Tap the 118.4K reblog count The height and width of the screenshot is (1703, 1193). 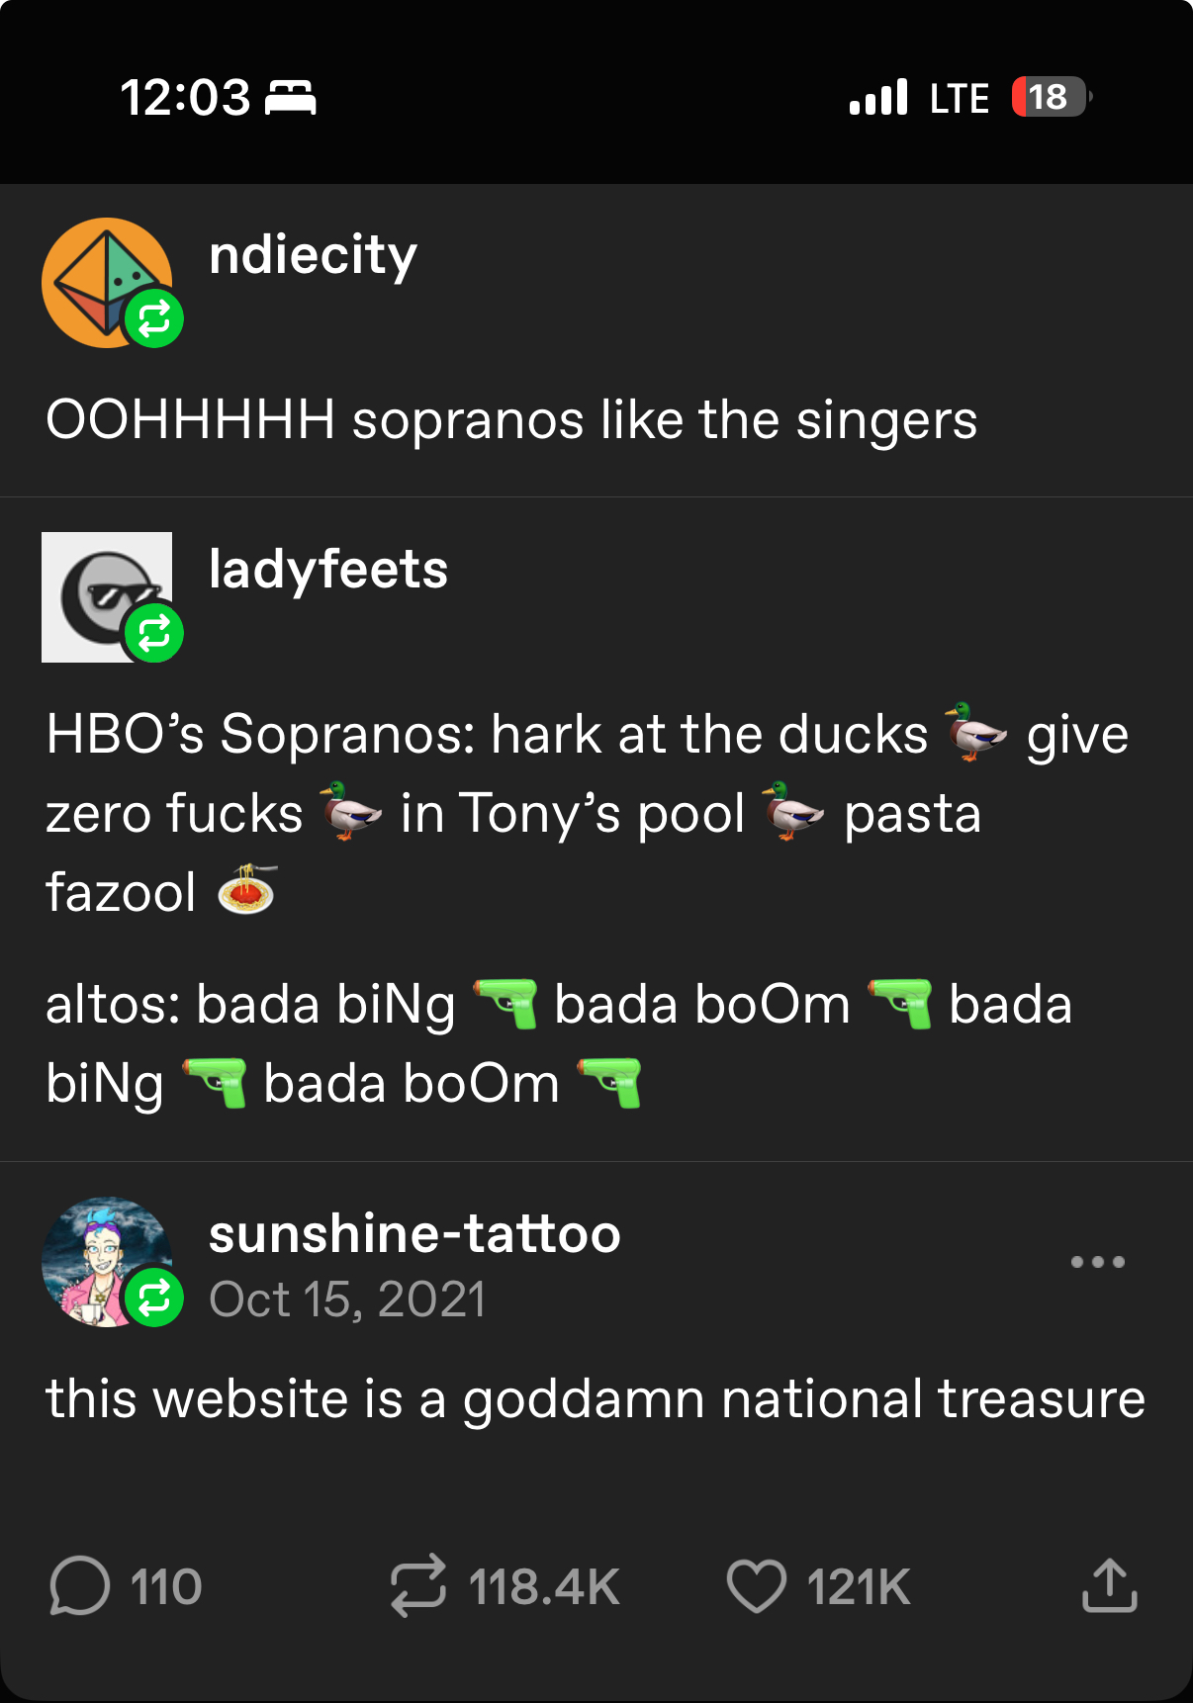point(544,1587)
